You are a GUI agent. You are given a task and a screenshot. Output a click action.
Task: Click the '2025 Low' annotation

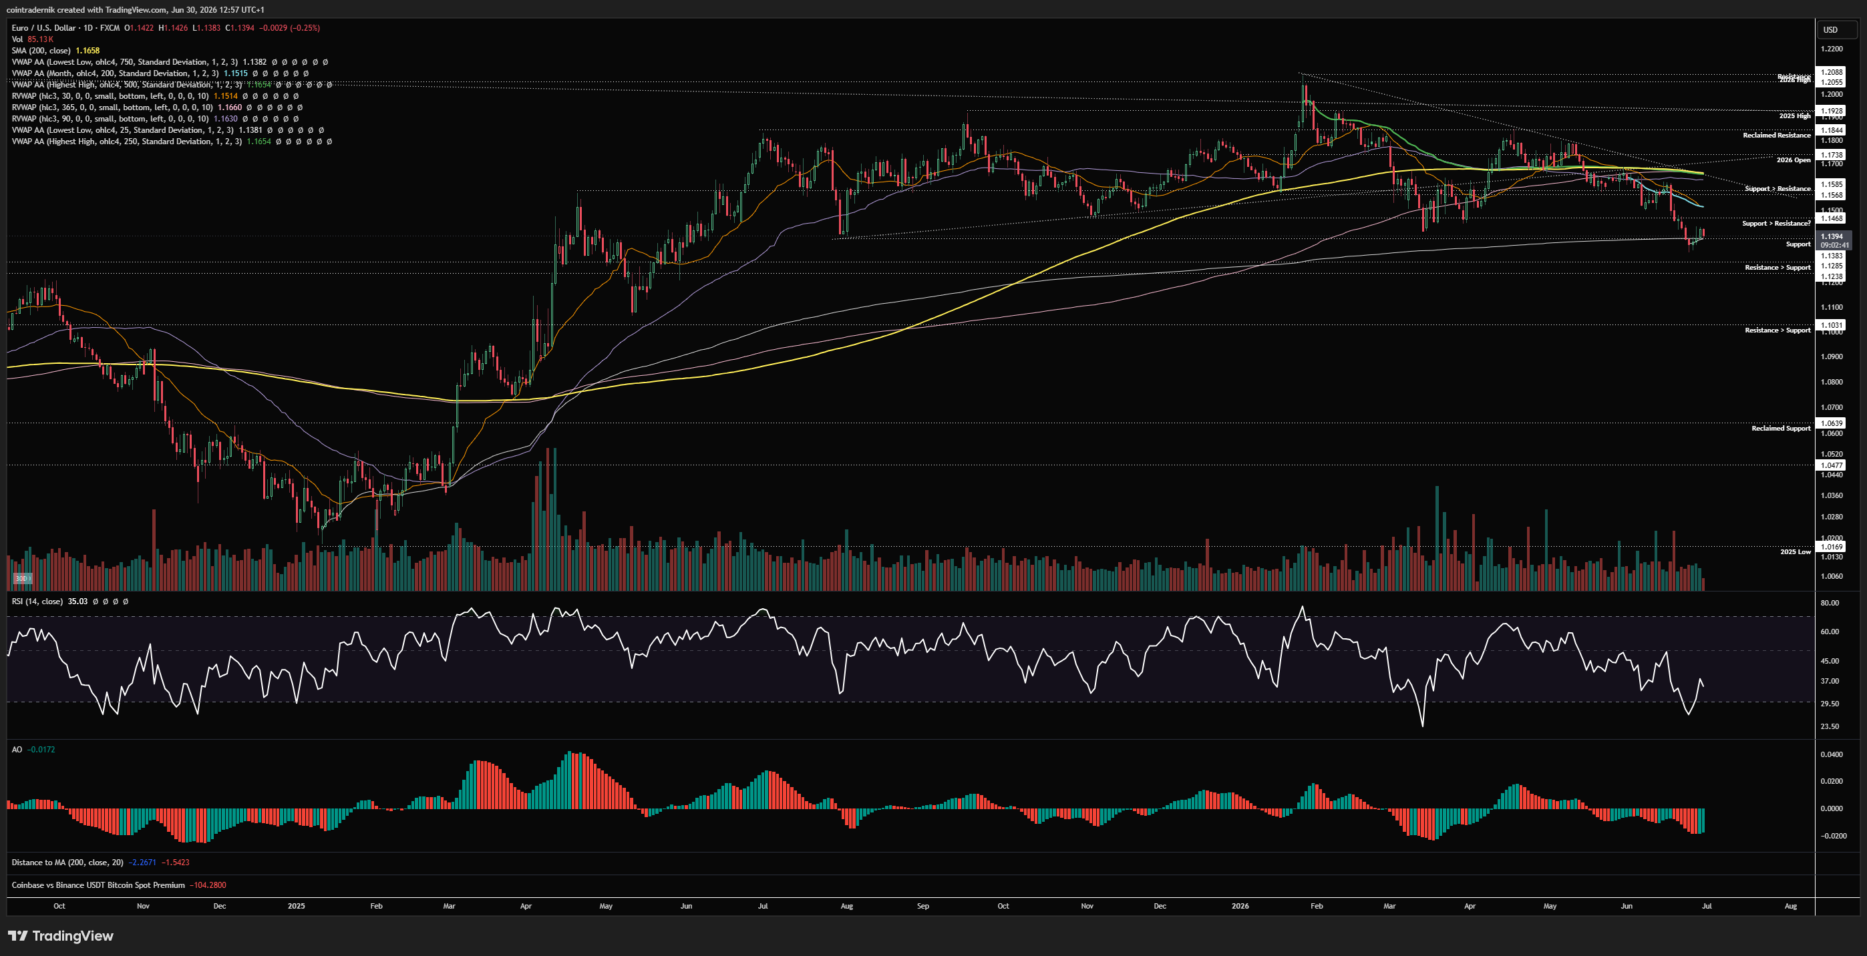(1796, 552)
